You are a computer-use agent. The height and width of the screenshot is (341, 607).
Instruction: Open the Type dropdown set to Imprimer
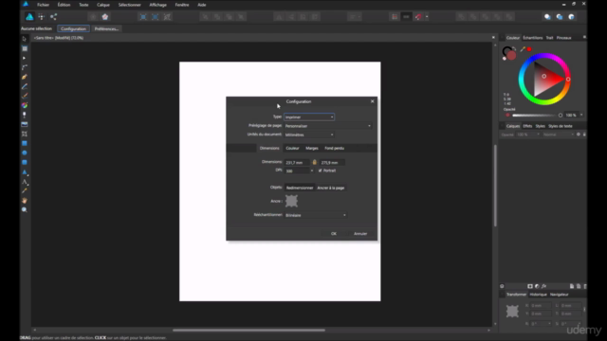click(x=309, y=117)
